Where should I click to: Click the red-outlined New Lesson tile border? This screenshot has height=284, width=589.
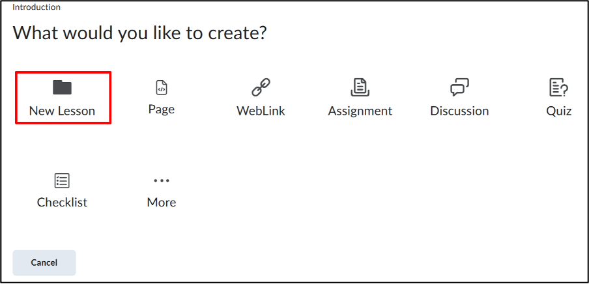[63, 98]
